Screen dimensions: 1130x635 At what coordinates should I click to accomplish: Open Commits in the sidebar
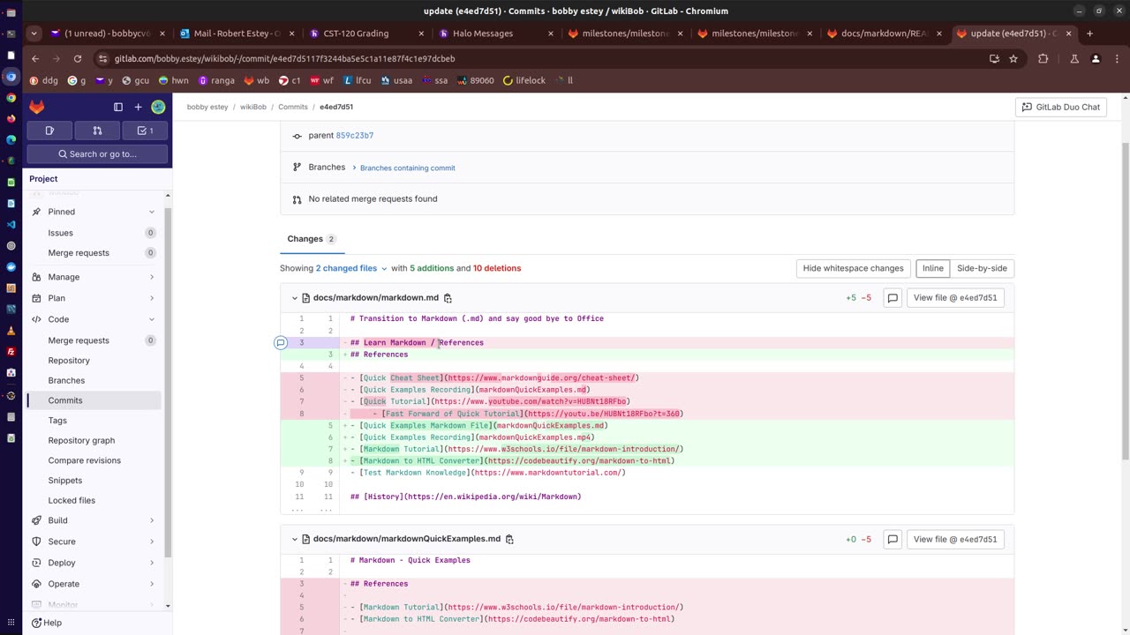point(93,400)
